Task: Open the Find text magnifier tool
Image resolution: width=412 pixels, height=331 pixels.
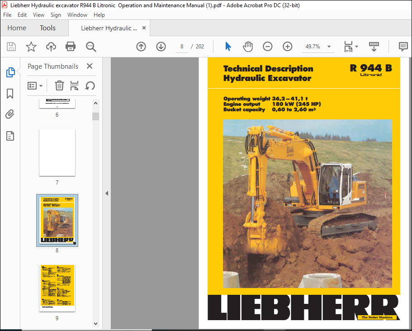Action: click(x=91, y=47)
